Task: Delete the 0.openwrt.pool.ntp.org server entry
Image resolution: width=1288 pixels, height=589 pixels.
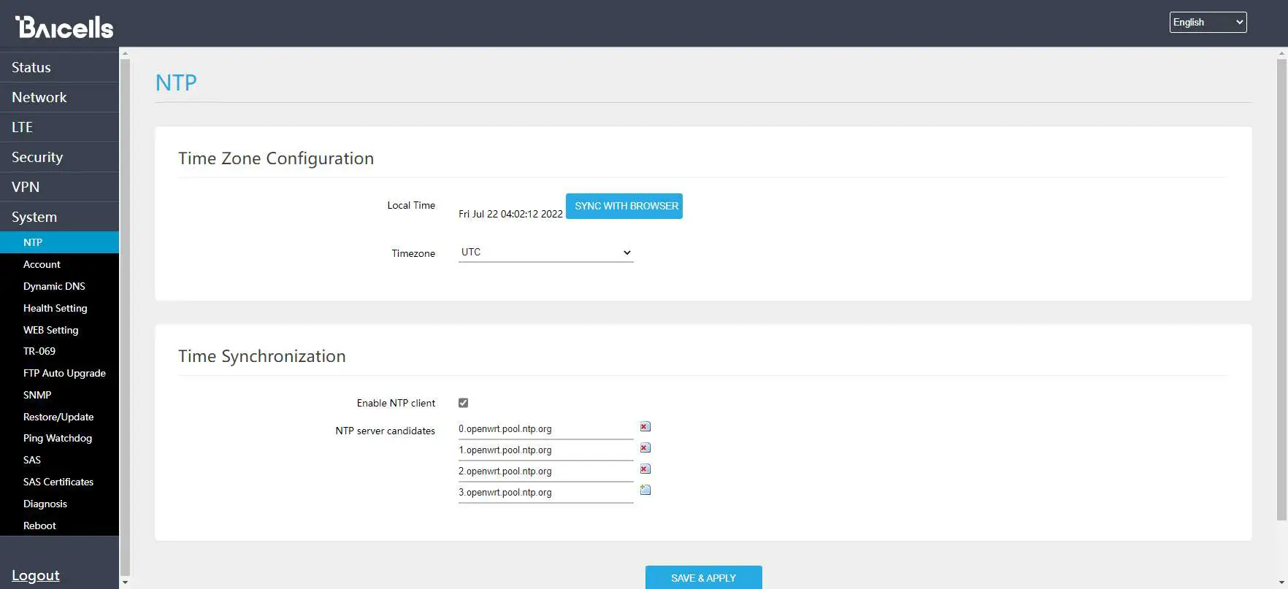Action: pyautogui.click(x=645, y=427)
